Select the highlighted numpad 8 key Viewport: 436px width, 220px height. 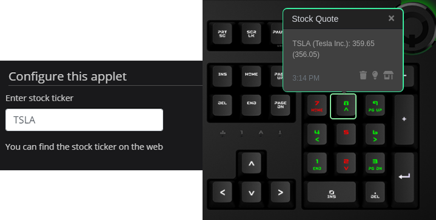(346, 106)
